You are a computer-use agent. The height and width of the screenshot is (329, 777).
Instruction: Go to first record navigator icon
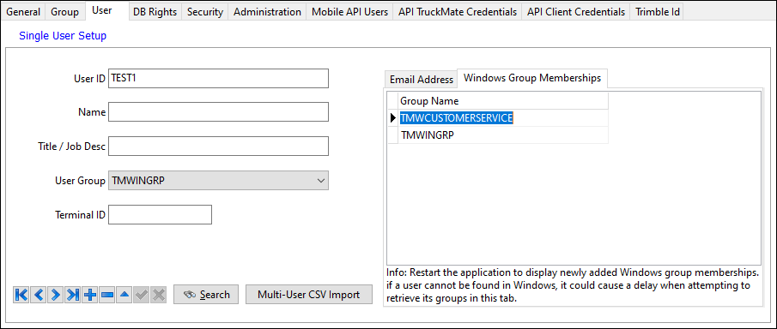tap(21, 295)
